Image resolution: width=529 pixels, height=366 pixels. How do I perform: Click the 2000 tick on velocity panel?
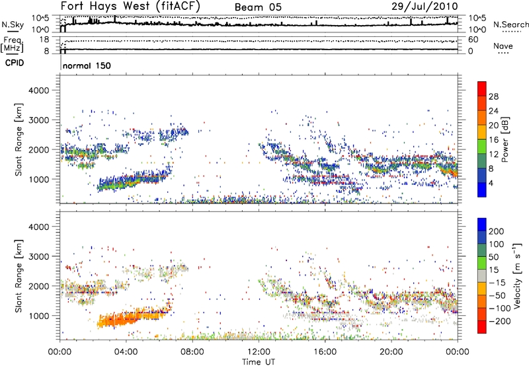coord(38,286)
